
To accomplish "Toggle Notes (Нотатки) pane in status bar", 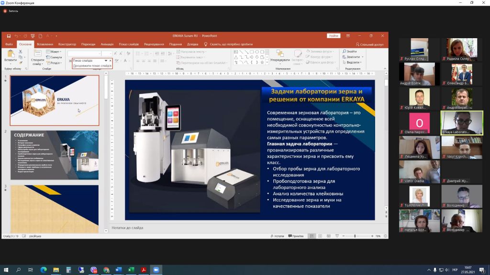I will 277,236.
